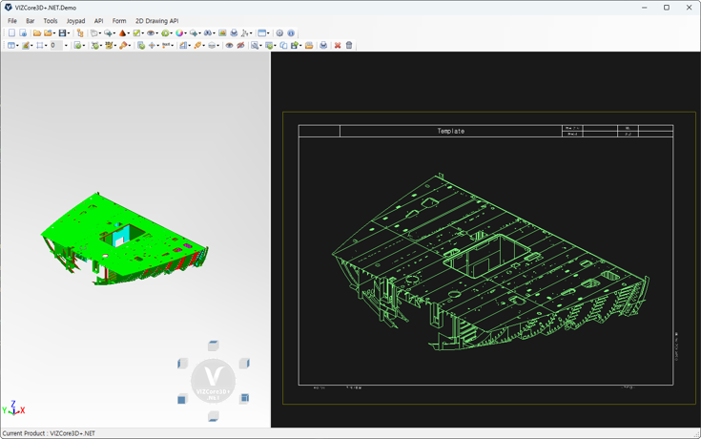
Task: Toggle the green checkmark box icon
Action: [x=136, y=32]
